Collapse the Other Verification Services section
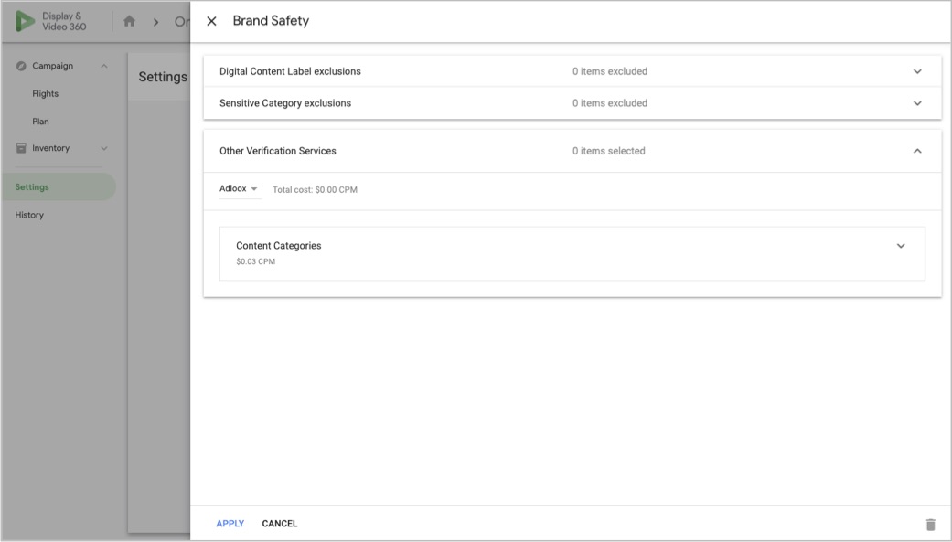 click(x=917, y=151)
